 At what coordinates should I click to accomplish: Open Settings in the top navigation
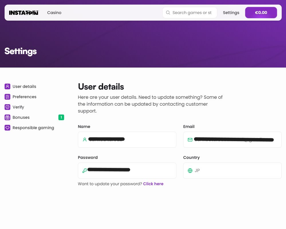[x=231, y=13]
